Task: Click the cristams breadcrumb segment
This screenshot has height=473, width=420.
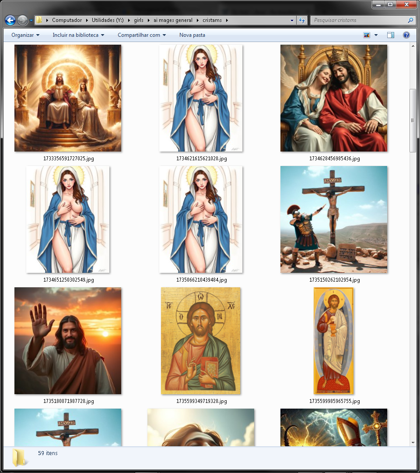Action: [x=212, y=20]
